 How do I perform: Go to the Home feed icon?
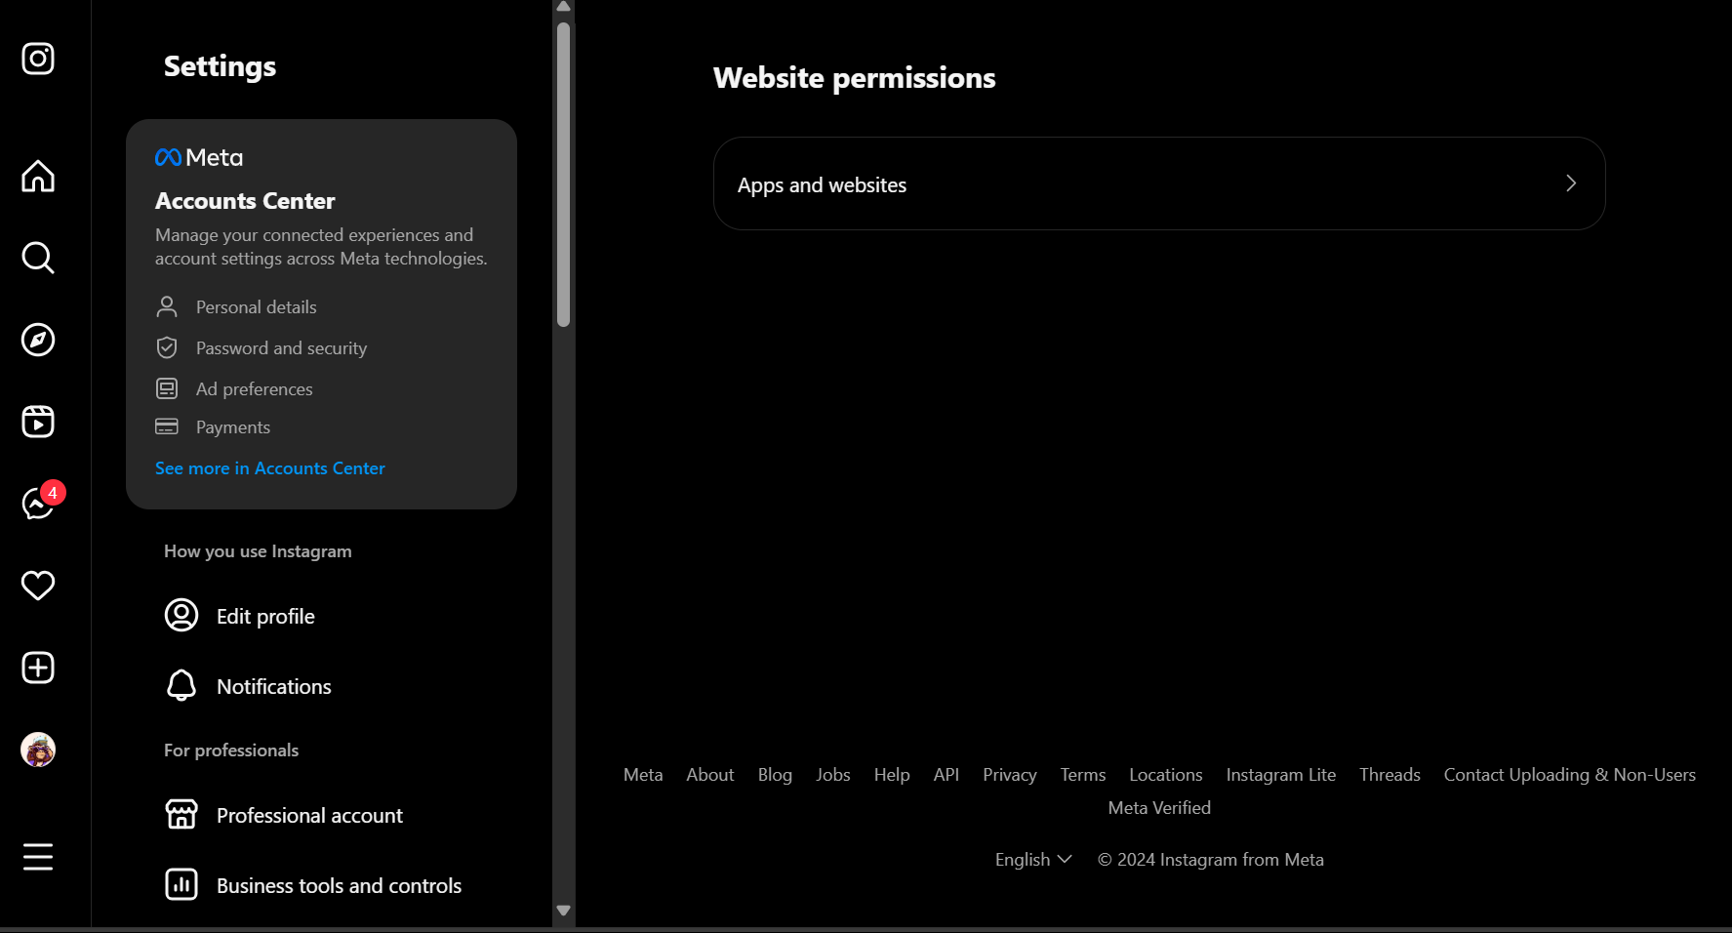point(38,176)
